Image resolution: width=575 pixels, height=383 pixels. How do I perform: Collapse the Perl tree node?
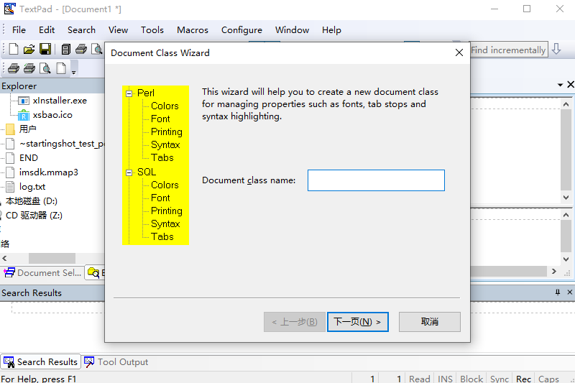coord(129,93)
